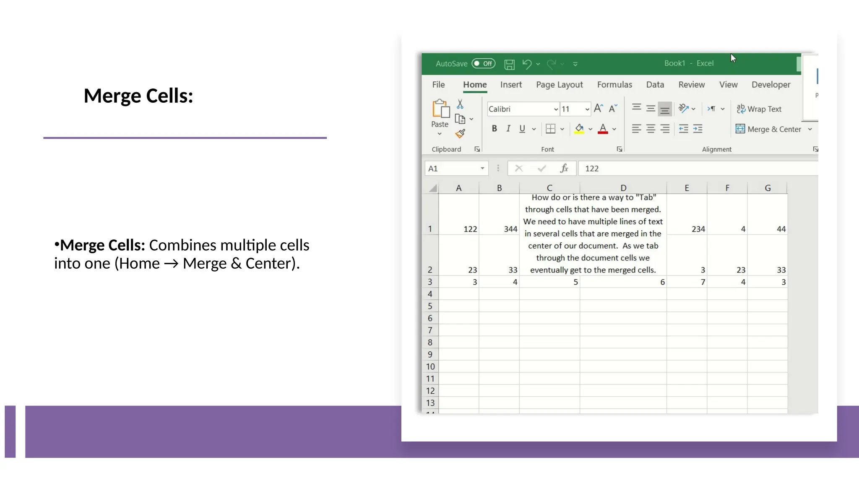This screenshot has height=483, width=859.
Task: Click Decrease Font Size icon
Action: (613, 109)
